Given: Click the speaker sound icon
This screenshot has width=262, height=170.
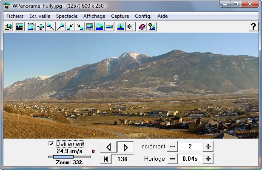Looking at the screenshot, I should [x=131, y=27].
